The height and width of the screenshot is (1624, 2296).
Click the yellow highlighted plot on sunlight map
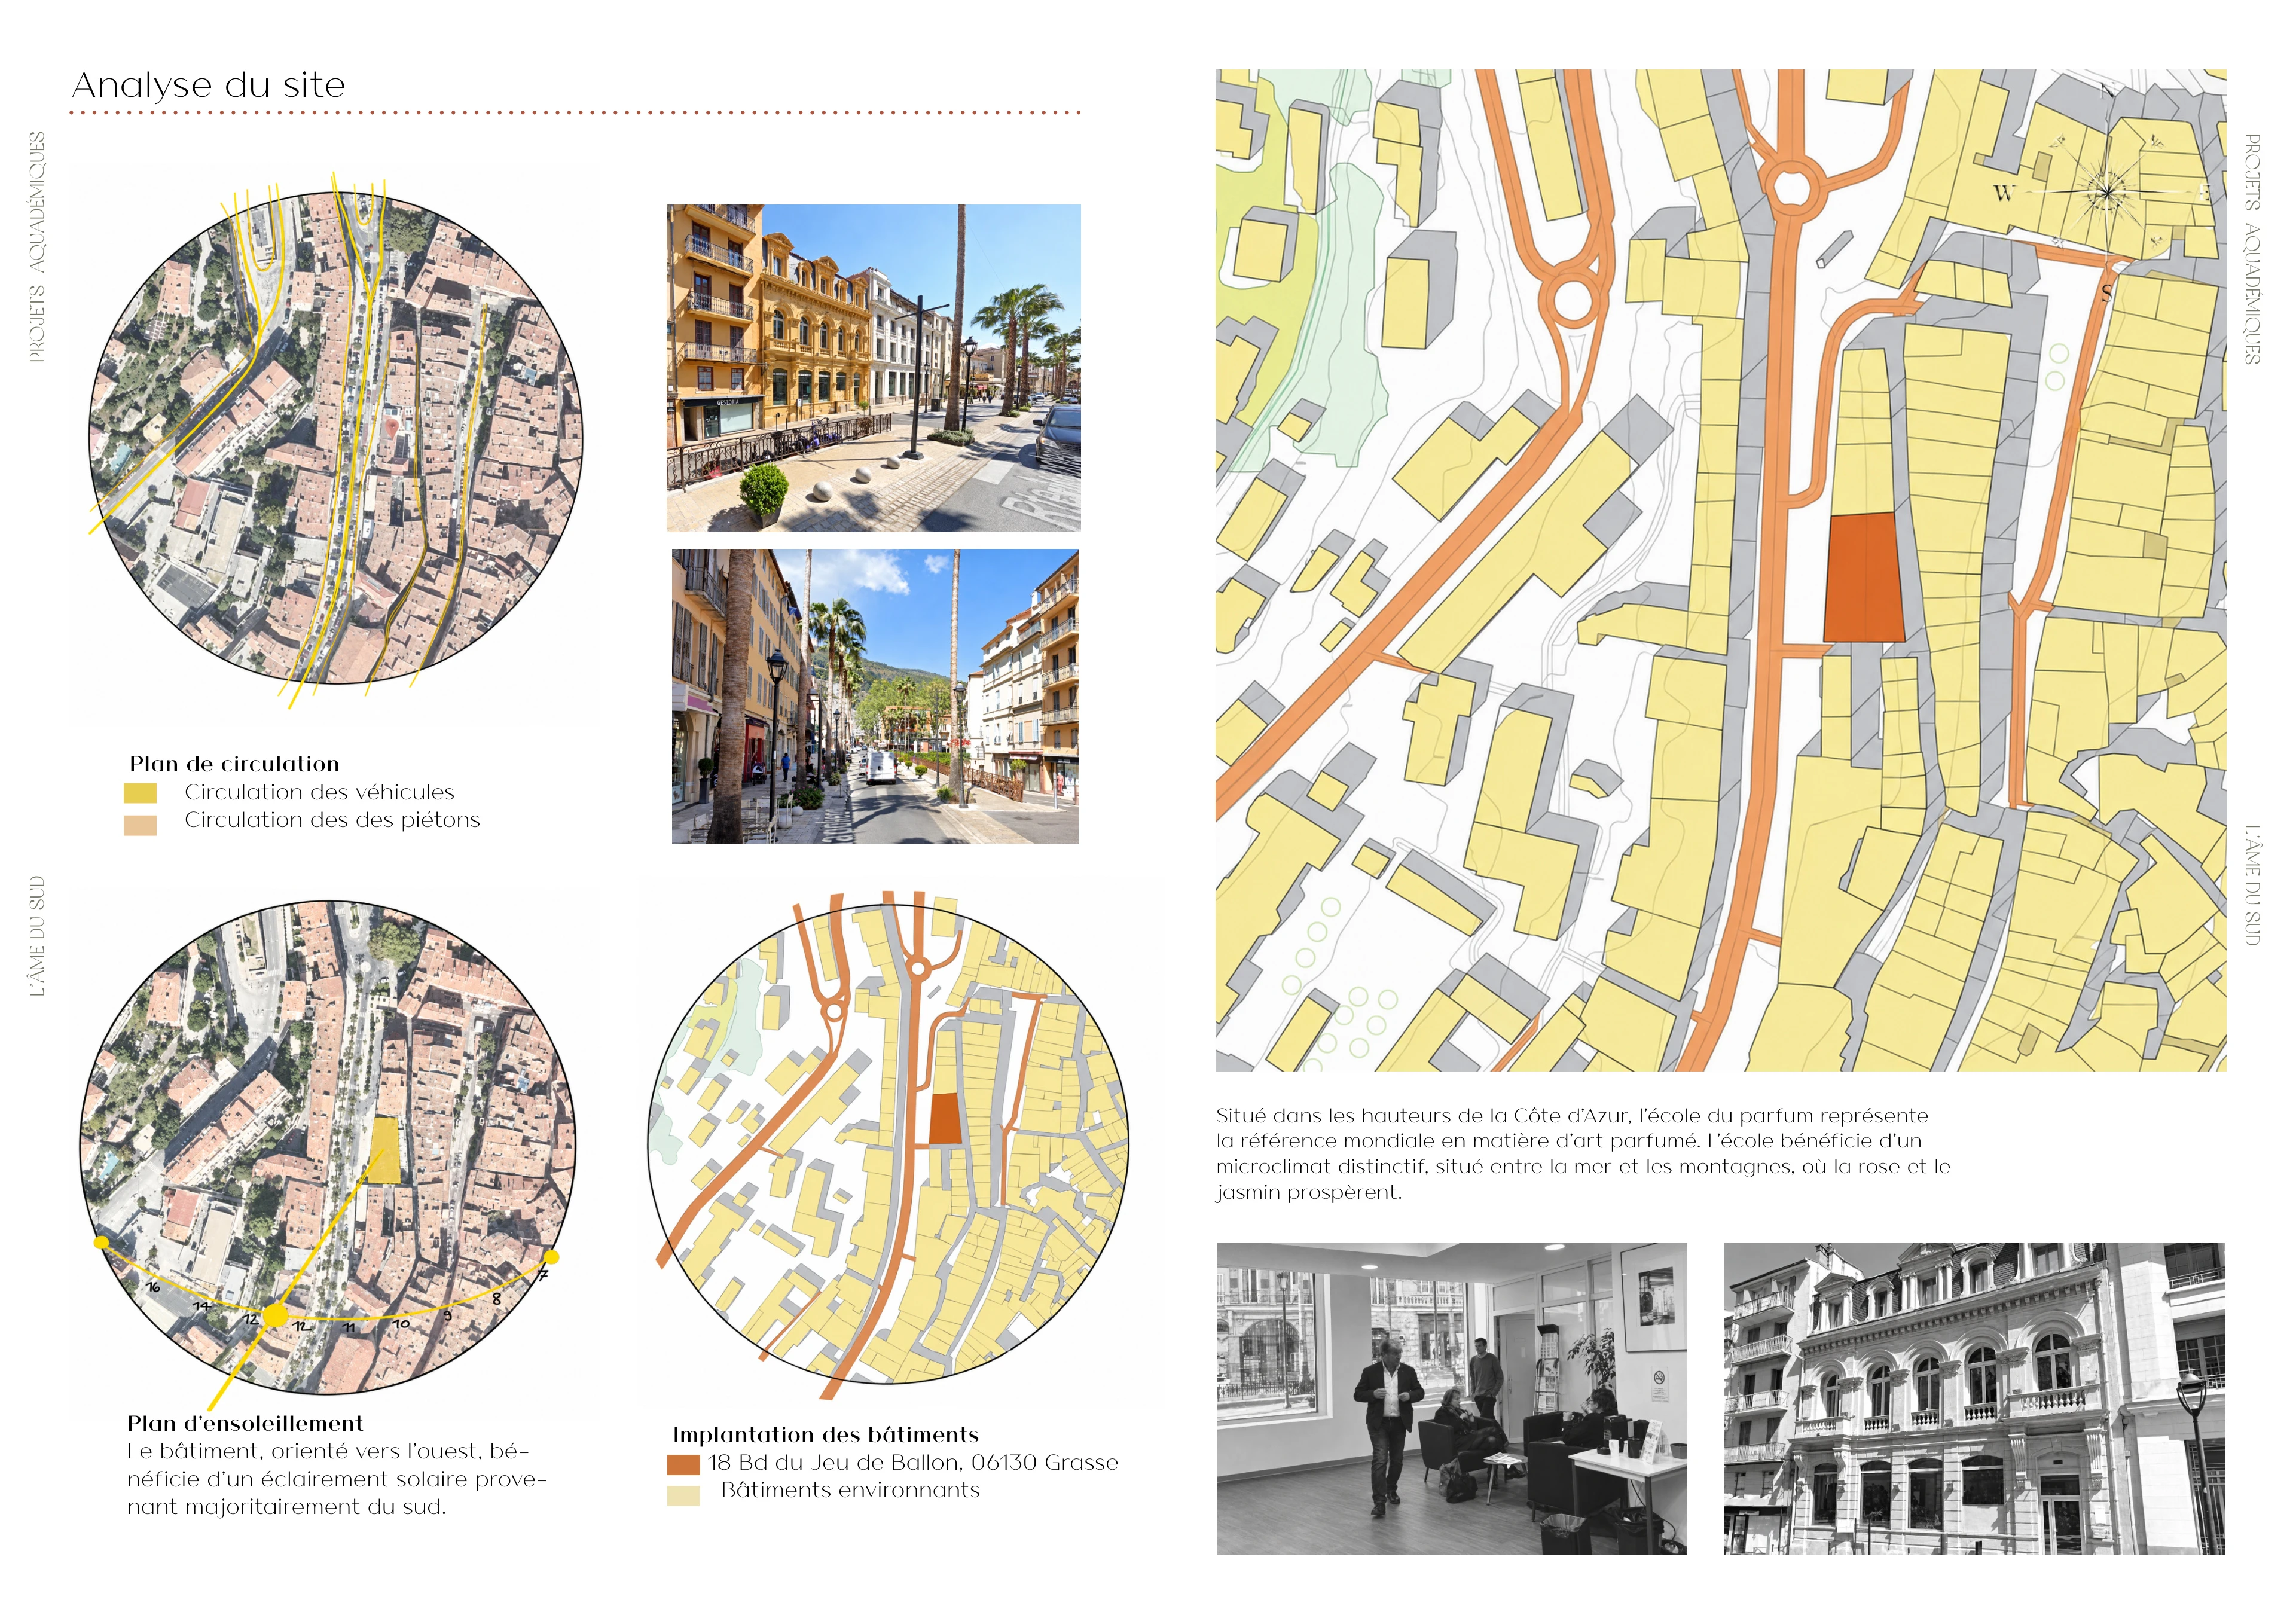(384, 1150)
